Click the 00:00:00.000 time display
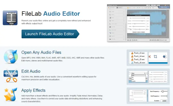 tap(154, 40)
